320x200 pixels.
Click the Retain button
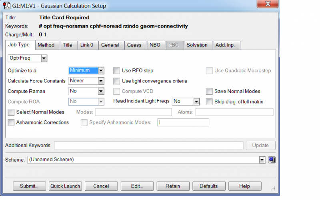(x=173, y=186)
